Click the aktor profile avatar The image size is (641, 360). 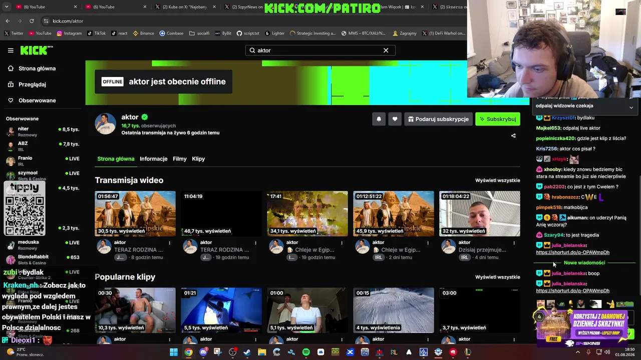[x=105, y=123]
